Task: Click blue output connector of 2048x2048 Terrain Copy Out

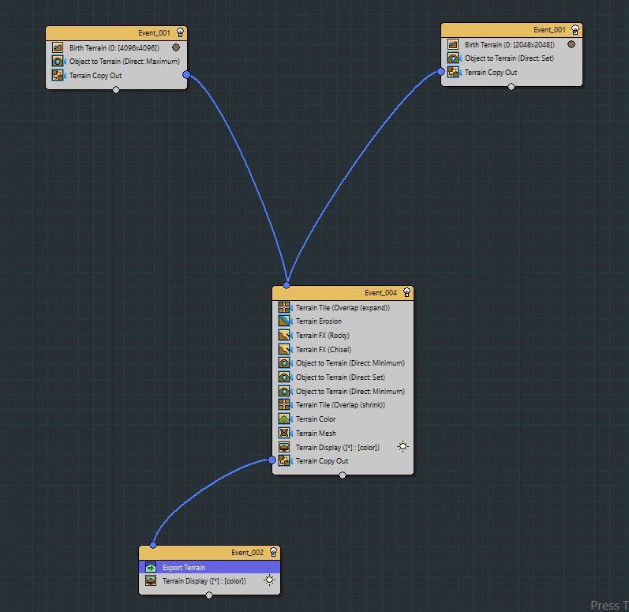Action: pos(440,71)
